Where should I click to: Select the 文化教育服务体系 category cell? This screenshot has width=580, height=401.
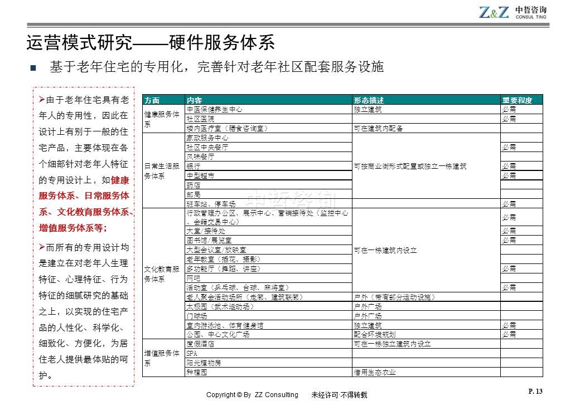[x=163, y=273]
